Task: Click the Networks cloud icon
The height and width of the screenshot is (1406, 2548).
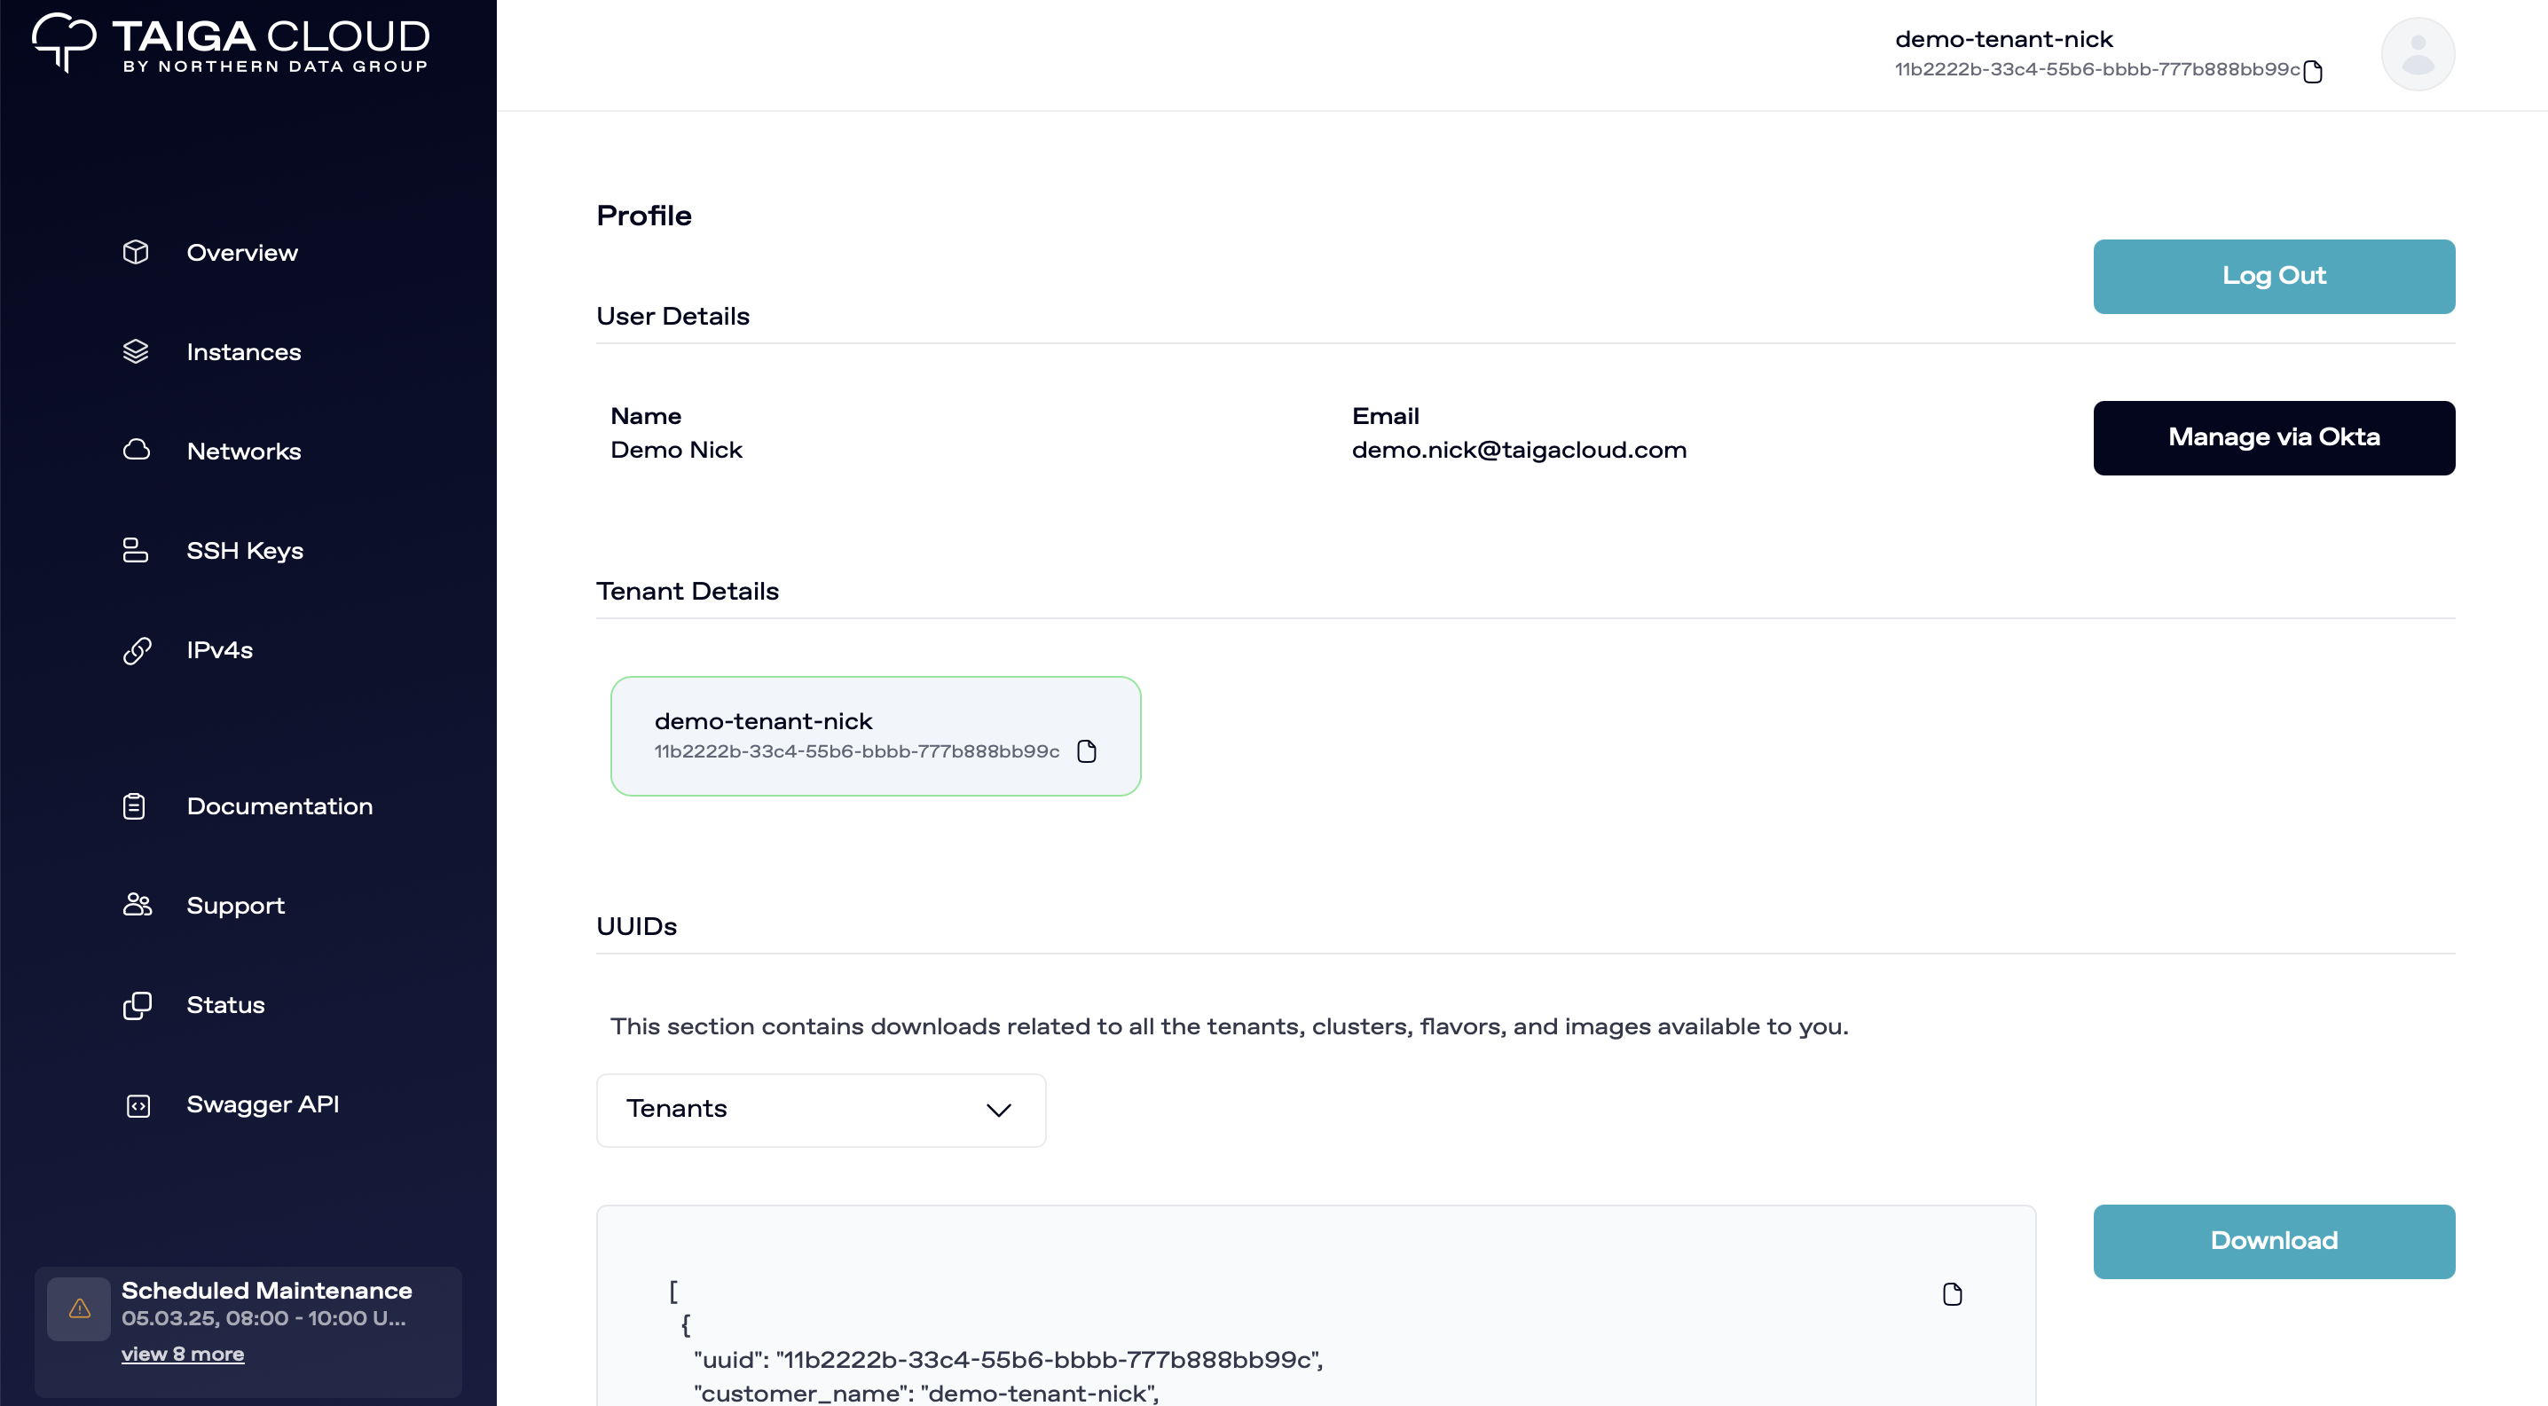Action: click(x=137, y=451)
